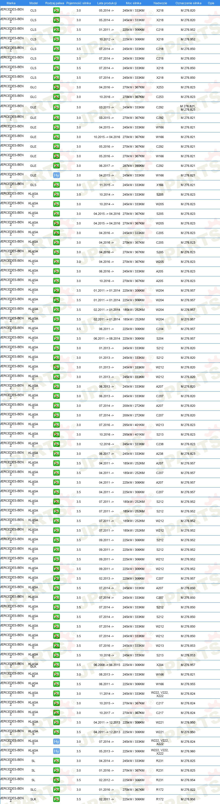220x804 pixels.
Task: Select the 'A238' body cell
Action: click(x=160, y=454)
